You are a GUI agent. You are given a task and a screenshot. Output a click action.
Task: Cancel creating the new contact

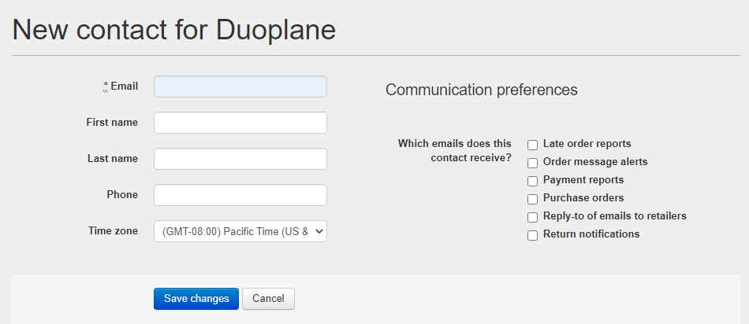268,299
